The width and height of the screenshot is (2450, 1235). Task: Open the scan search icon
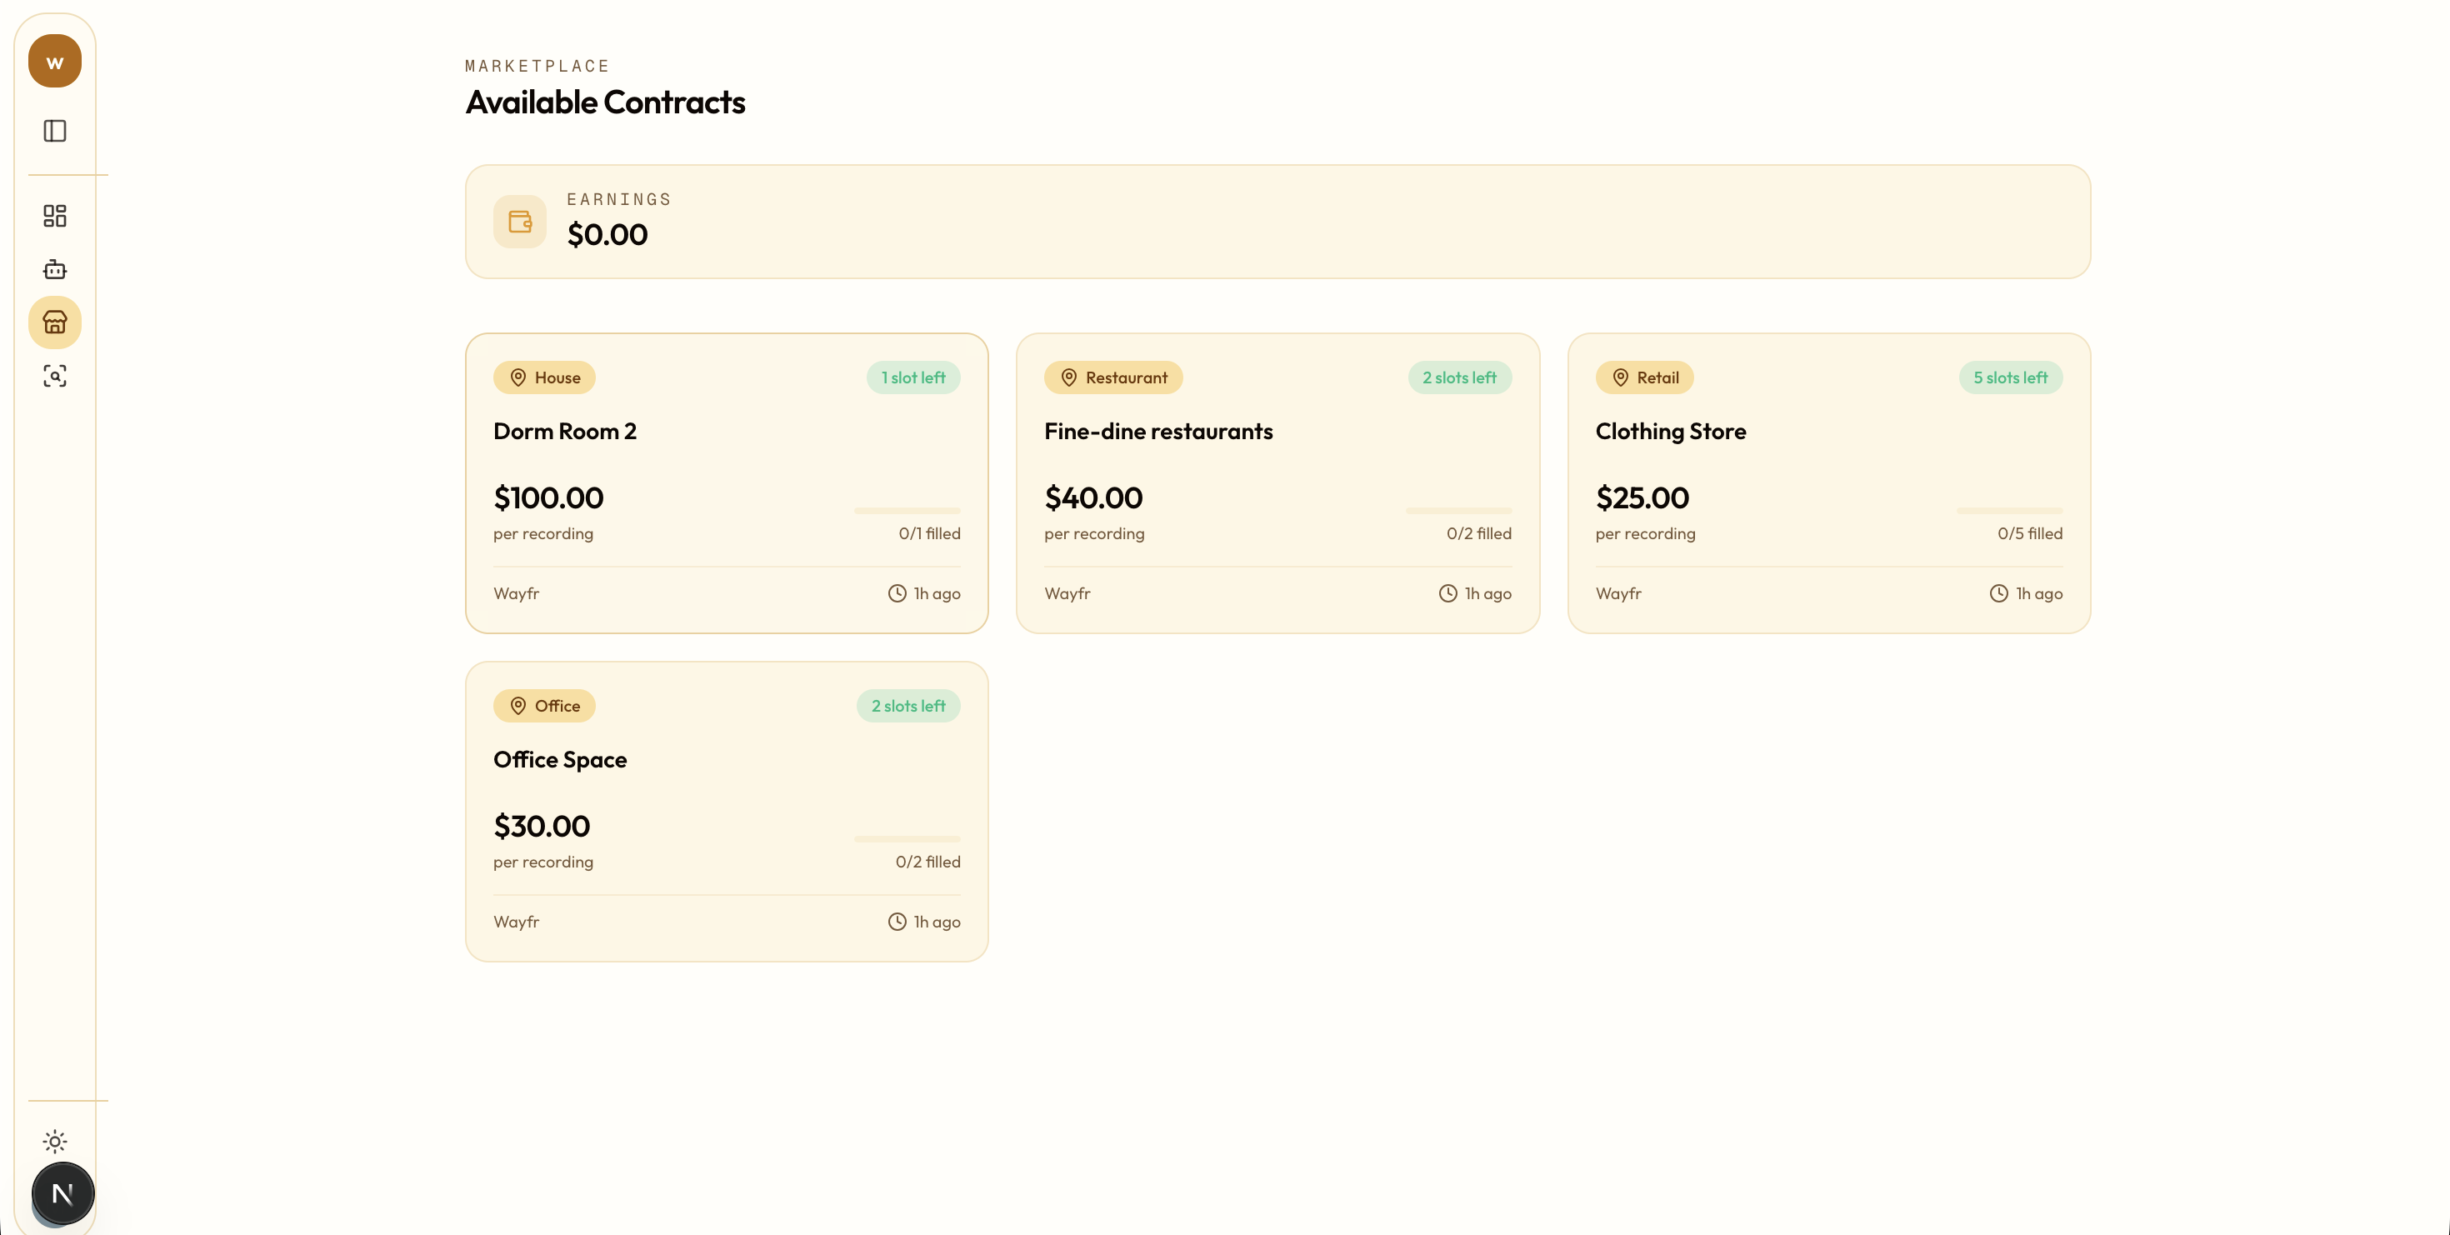click(54, 376)
